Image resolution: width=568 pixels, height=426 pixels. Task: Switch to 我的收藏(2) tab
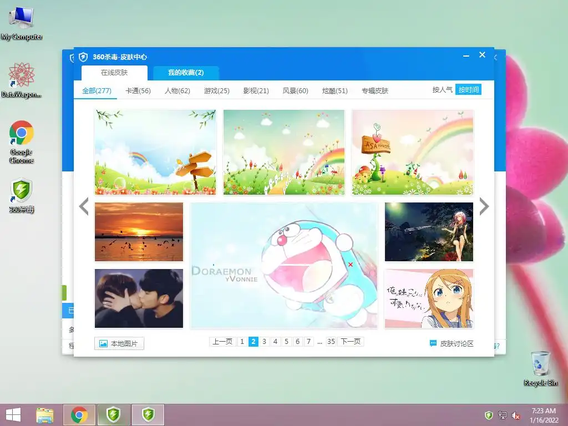click(186, 73)
